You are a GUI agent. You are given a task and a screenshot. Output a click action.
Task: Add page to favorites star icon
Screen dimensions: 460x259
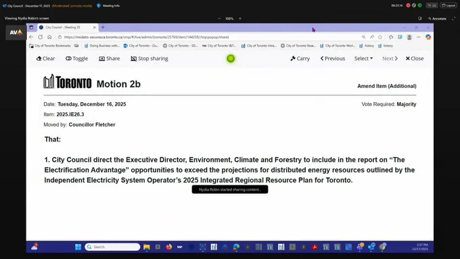point(380,37)
